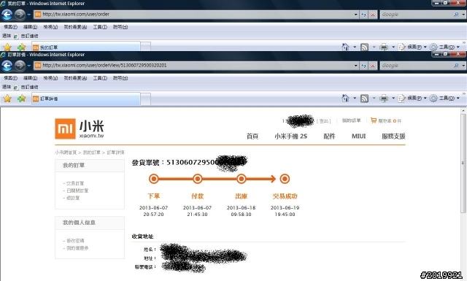
Task: Click Forward arrow in rear My Orders window
Action: pyautogui.click(x=20, y=15)
